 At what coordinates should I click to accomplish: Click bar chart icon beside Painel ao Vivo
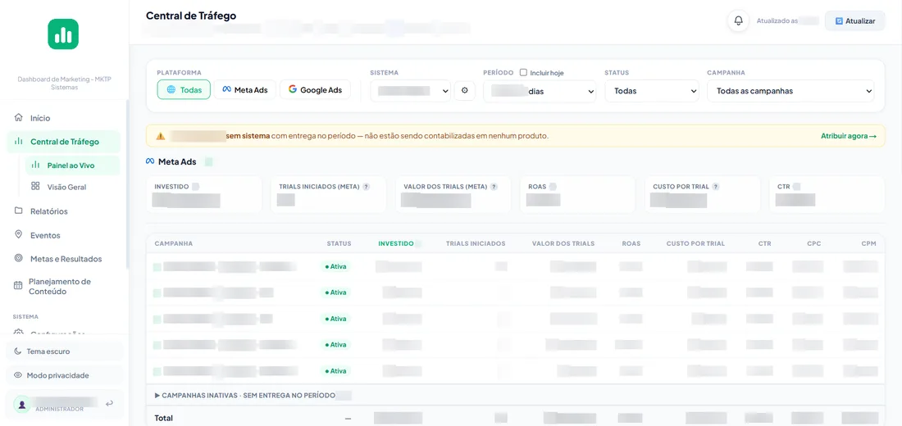[x=35, y=165]
